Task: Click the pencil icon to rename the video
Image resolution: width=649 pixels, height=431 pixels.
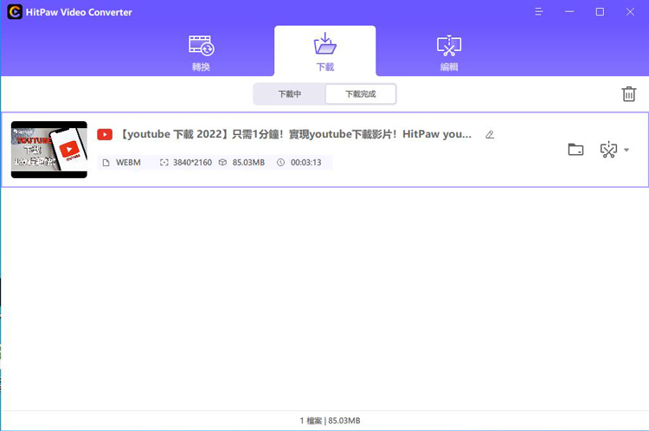Action: coord(490,134)
